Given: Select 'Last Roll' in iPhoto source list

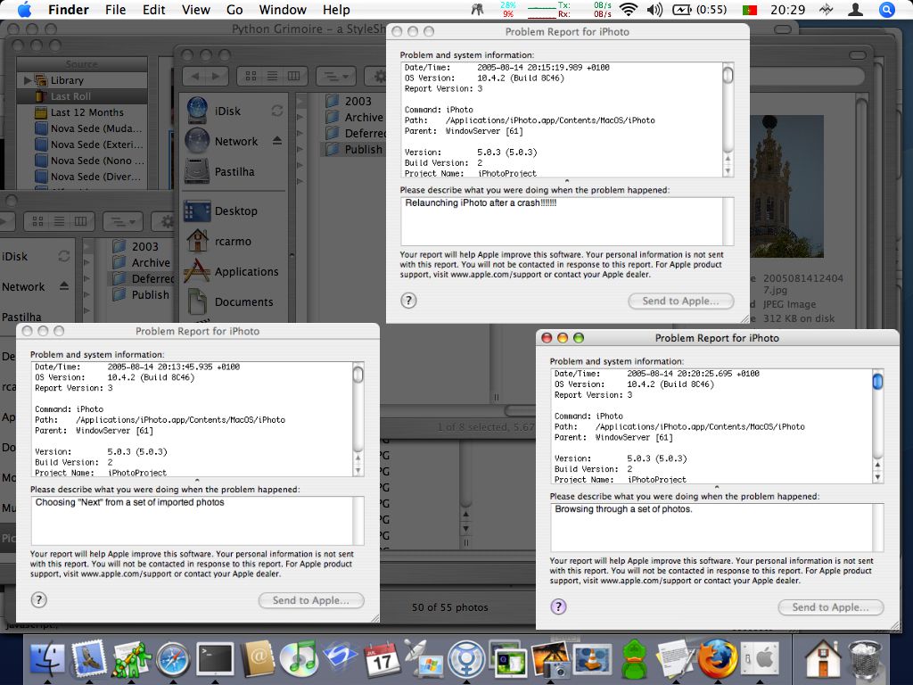Looking at the screenshot, I should (81, 96).
